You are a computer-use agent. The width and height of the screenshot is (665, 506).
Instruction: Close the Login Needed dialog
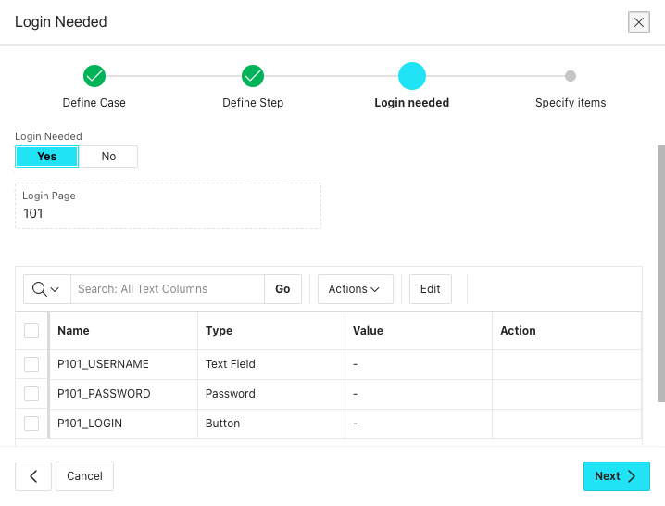(x=639, y=22)
